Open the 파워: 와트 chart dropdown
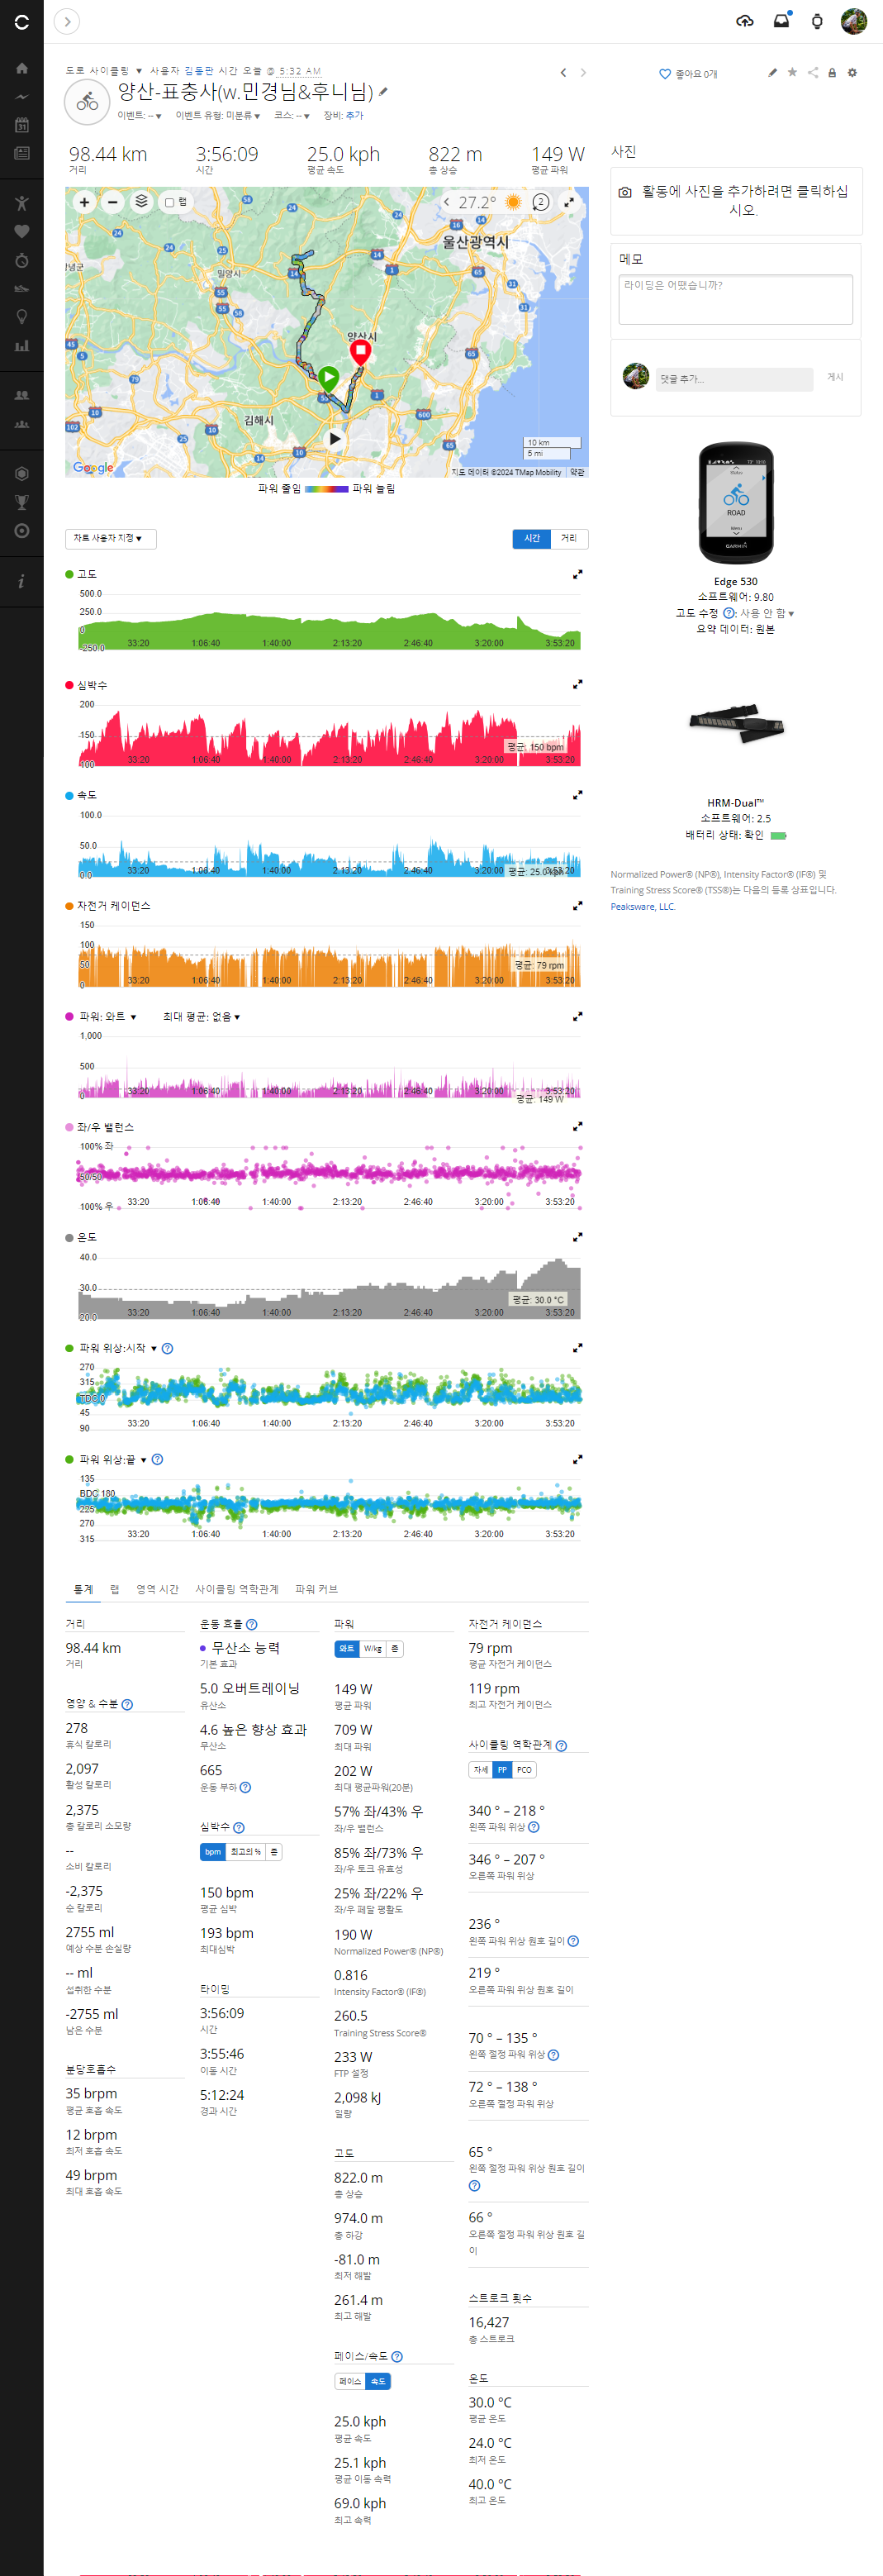 pyautogui.click(x=108, y=1017)
